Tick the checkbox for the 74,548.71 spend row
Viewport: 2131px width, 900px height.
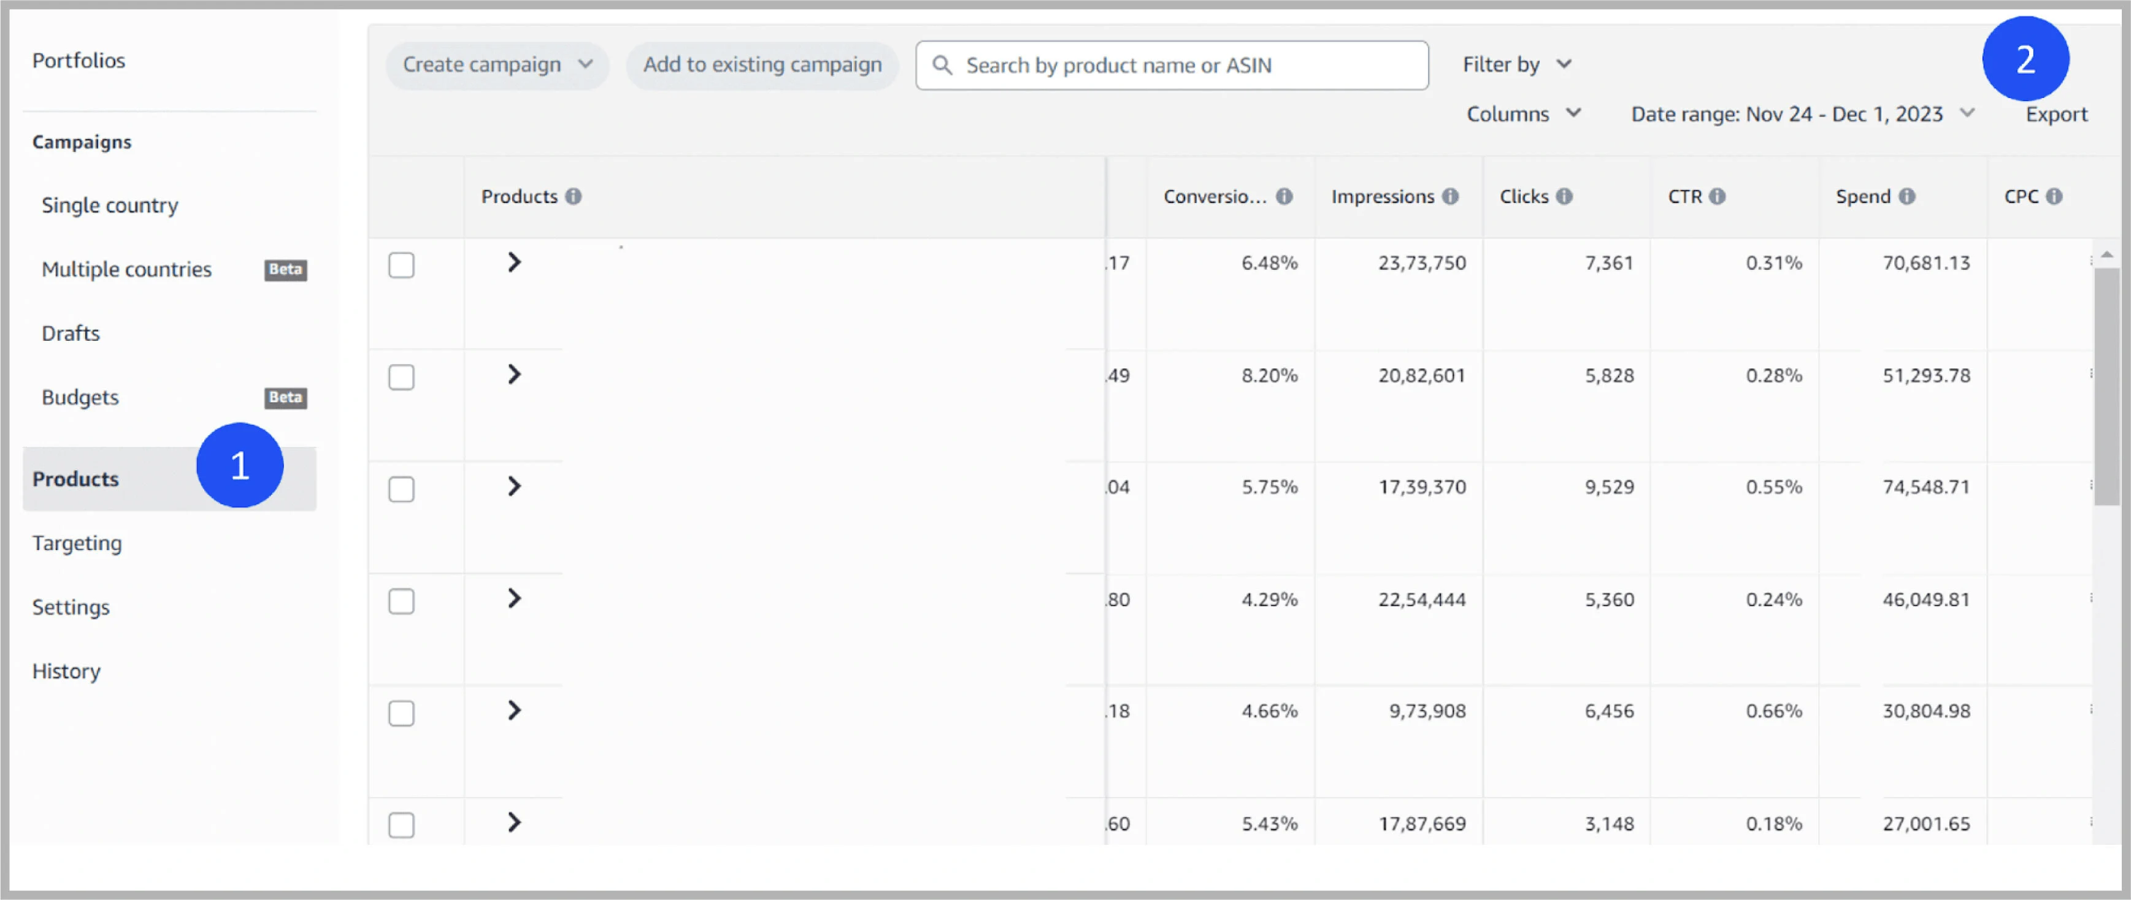pos(401,489)
